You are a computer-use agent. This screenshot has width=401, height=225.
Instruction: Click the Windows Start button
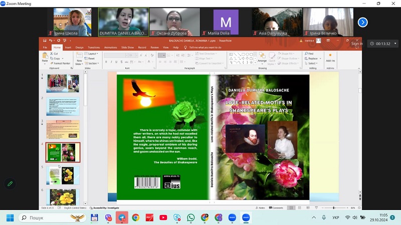(x=10, y=218)
